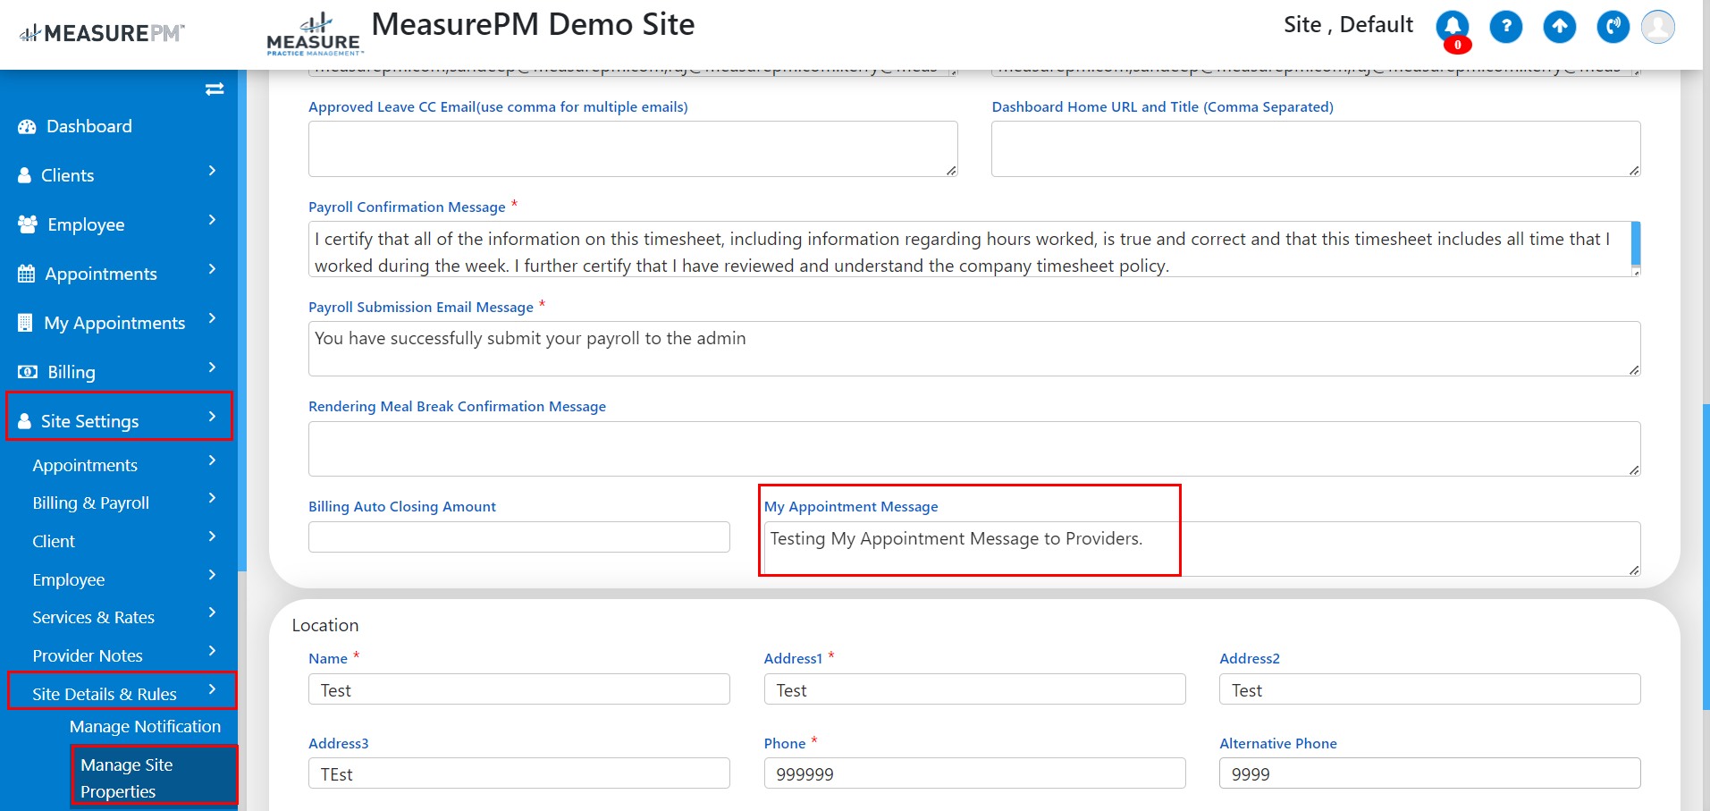Image resolution: width=1710 pixels, height=811 pixels.
Task: Click the Location section heading
Action: [325, 625]
